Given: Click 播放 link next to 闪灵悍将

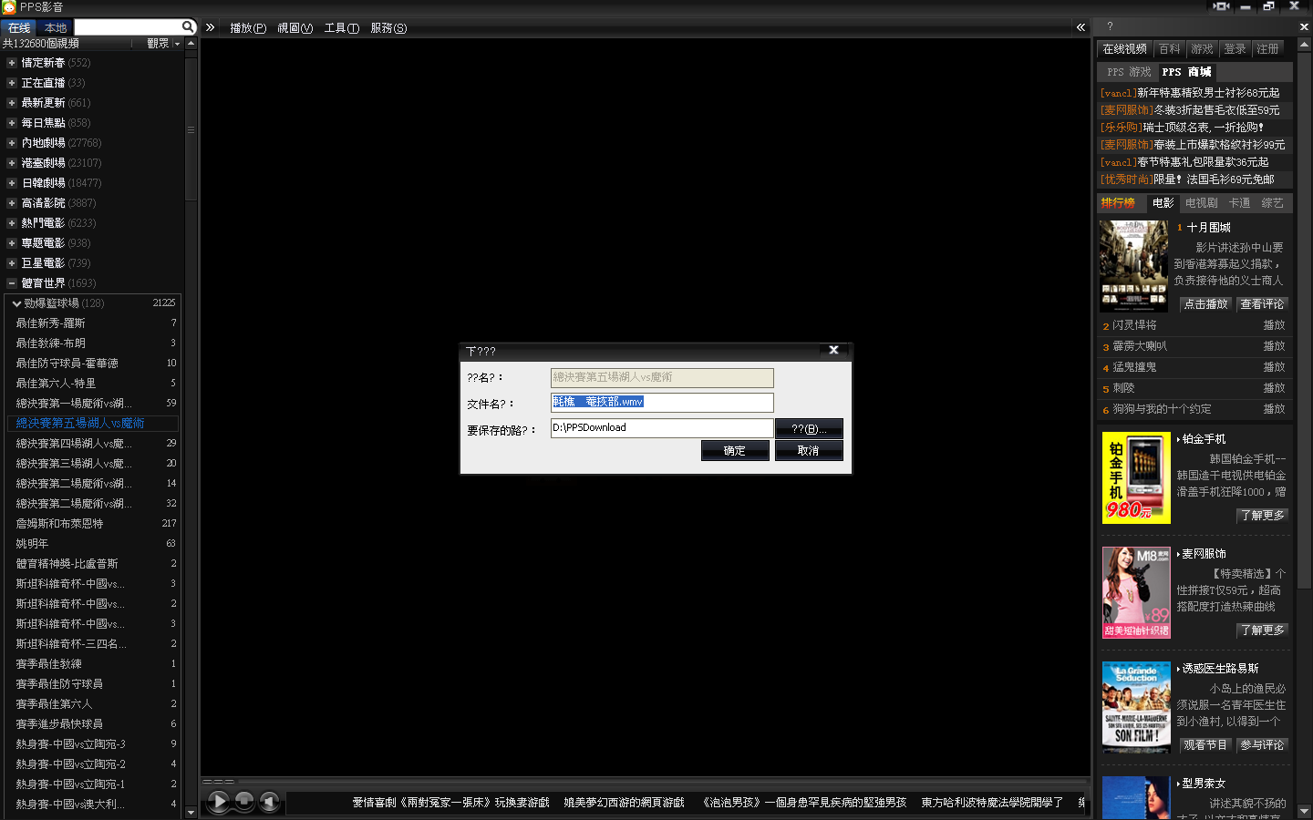Looking at the screenshot, I should (x=1274, y=325).
